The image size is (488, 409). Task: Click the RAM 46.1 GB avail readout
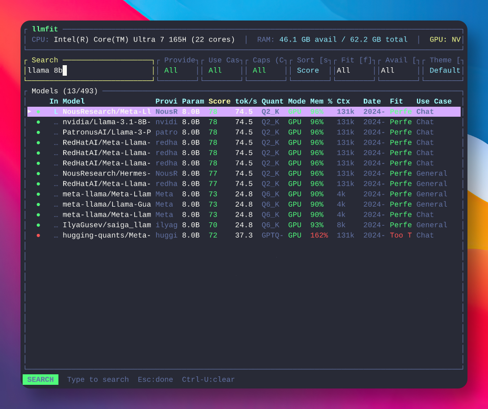[x=332, y=39]
